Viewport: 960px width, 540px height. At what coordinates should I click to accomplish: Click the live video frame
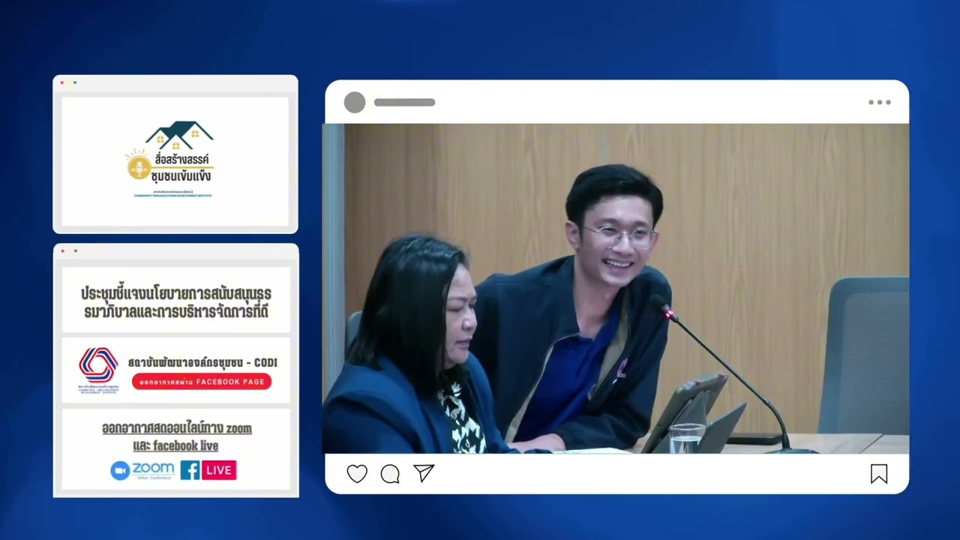point(616,289)
